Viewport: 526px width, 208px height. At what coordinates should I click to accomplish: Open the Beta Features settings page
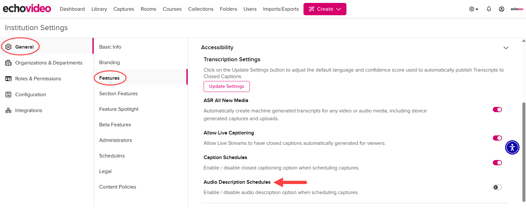pos(115,124)
